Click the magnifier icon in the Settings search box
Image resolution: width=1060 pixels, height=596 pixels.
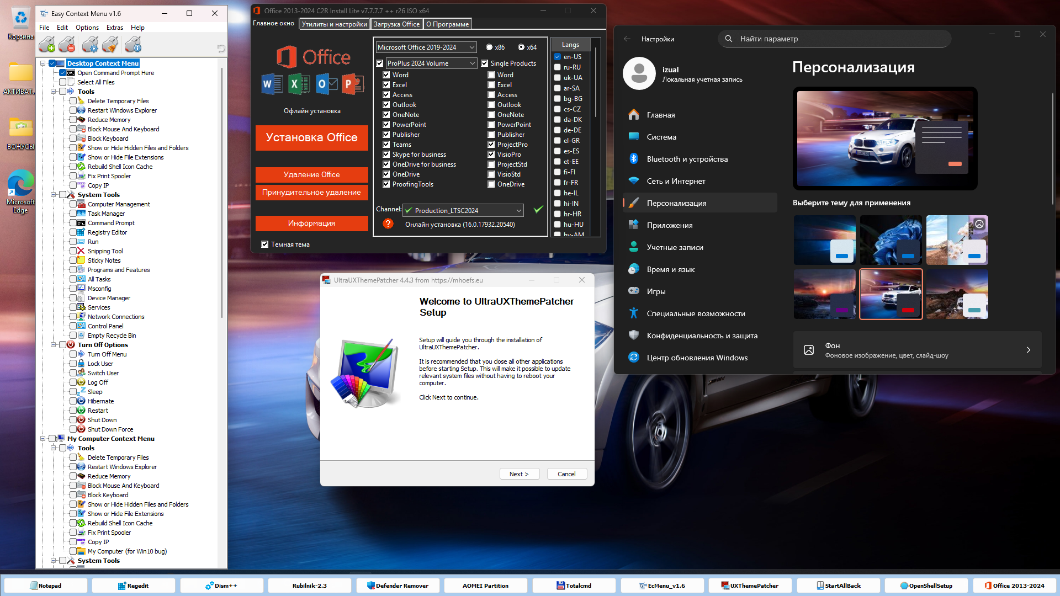[729, 39]
